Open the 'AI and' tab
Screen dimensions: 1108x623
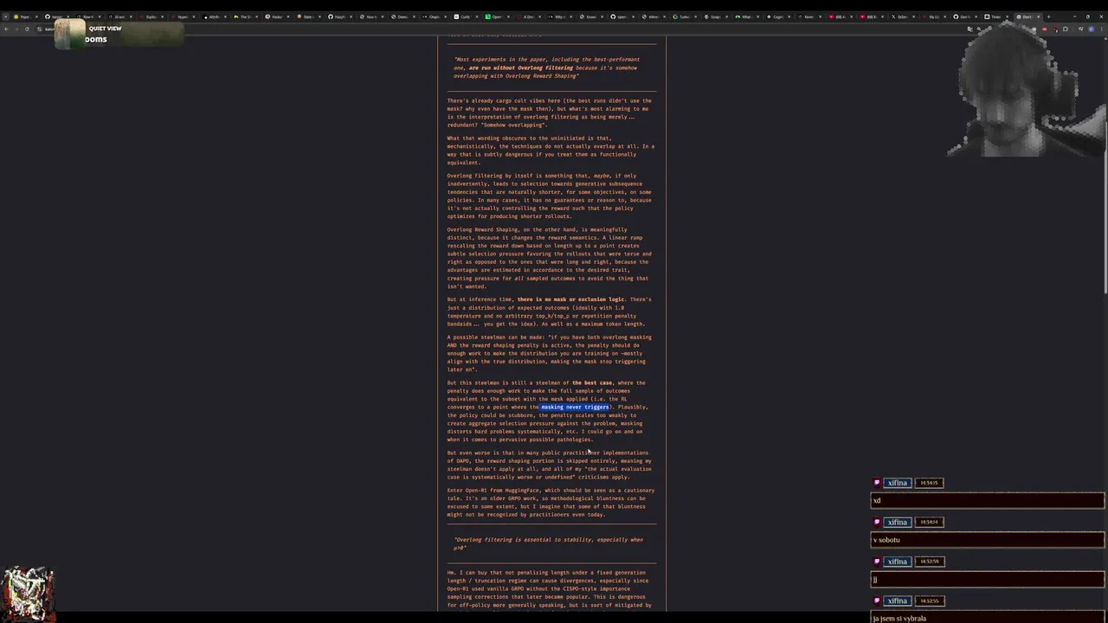point(119,16)
